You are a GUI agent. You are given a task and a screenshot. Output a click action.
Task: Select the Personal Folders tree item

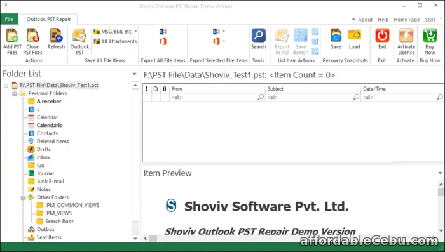pyautogui.click(x=48, y=93)
